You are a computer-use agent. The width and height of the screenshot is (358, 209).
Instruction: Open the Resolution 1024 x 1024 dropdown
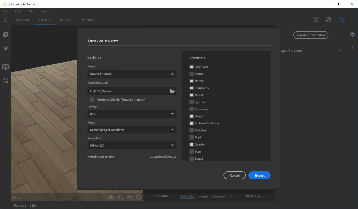pyautogui.click(x=132, y=145)
